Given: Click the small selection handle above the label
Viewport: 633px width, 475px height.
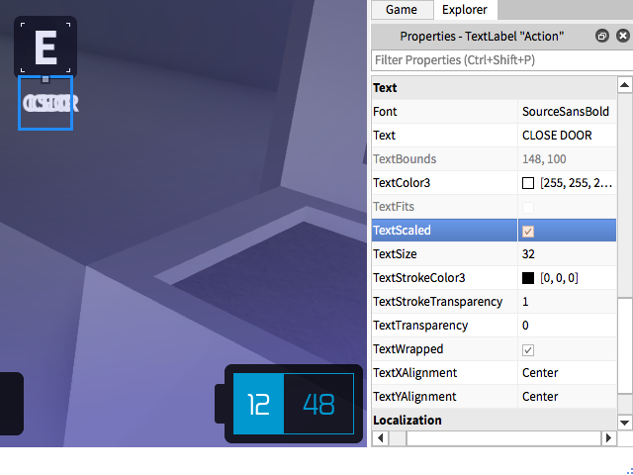Looking at the screenshot, I should pyautogui.click(x=45, y=79).
